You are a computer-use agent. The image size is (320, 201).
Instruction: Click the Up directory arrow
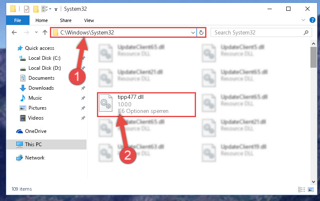tap(45, 32)
